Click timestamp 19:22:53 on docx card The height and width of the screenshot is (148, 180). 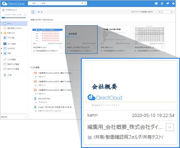click(x=123, y=44)
